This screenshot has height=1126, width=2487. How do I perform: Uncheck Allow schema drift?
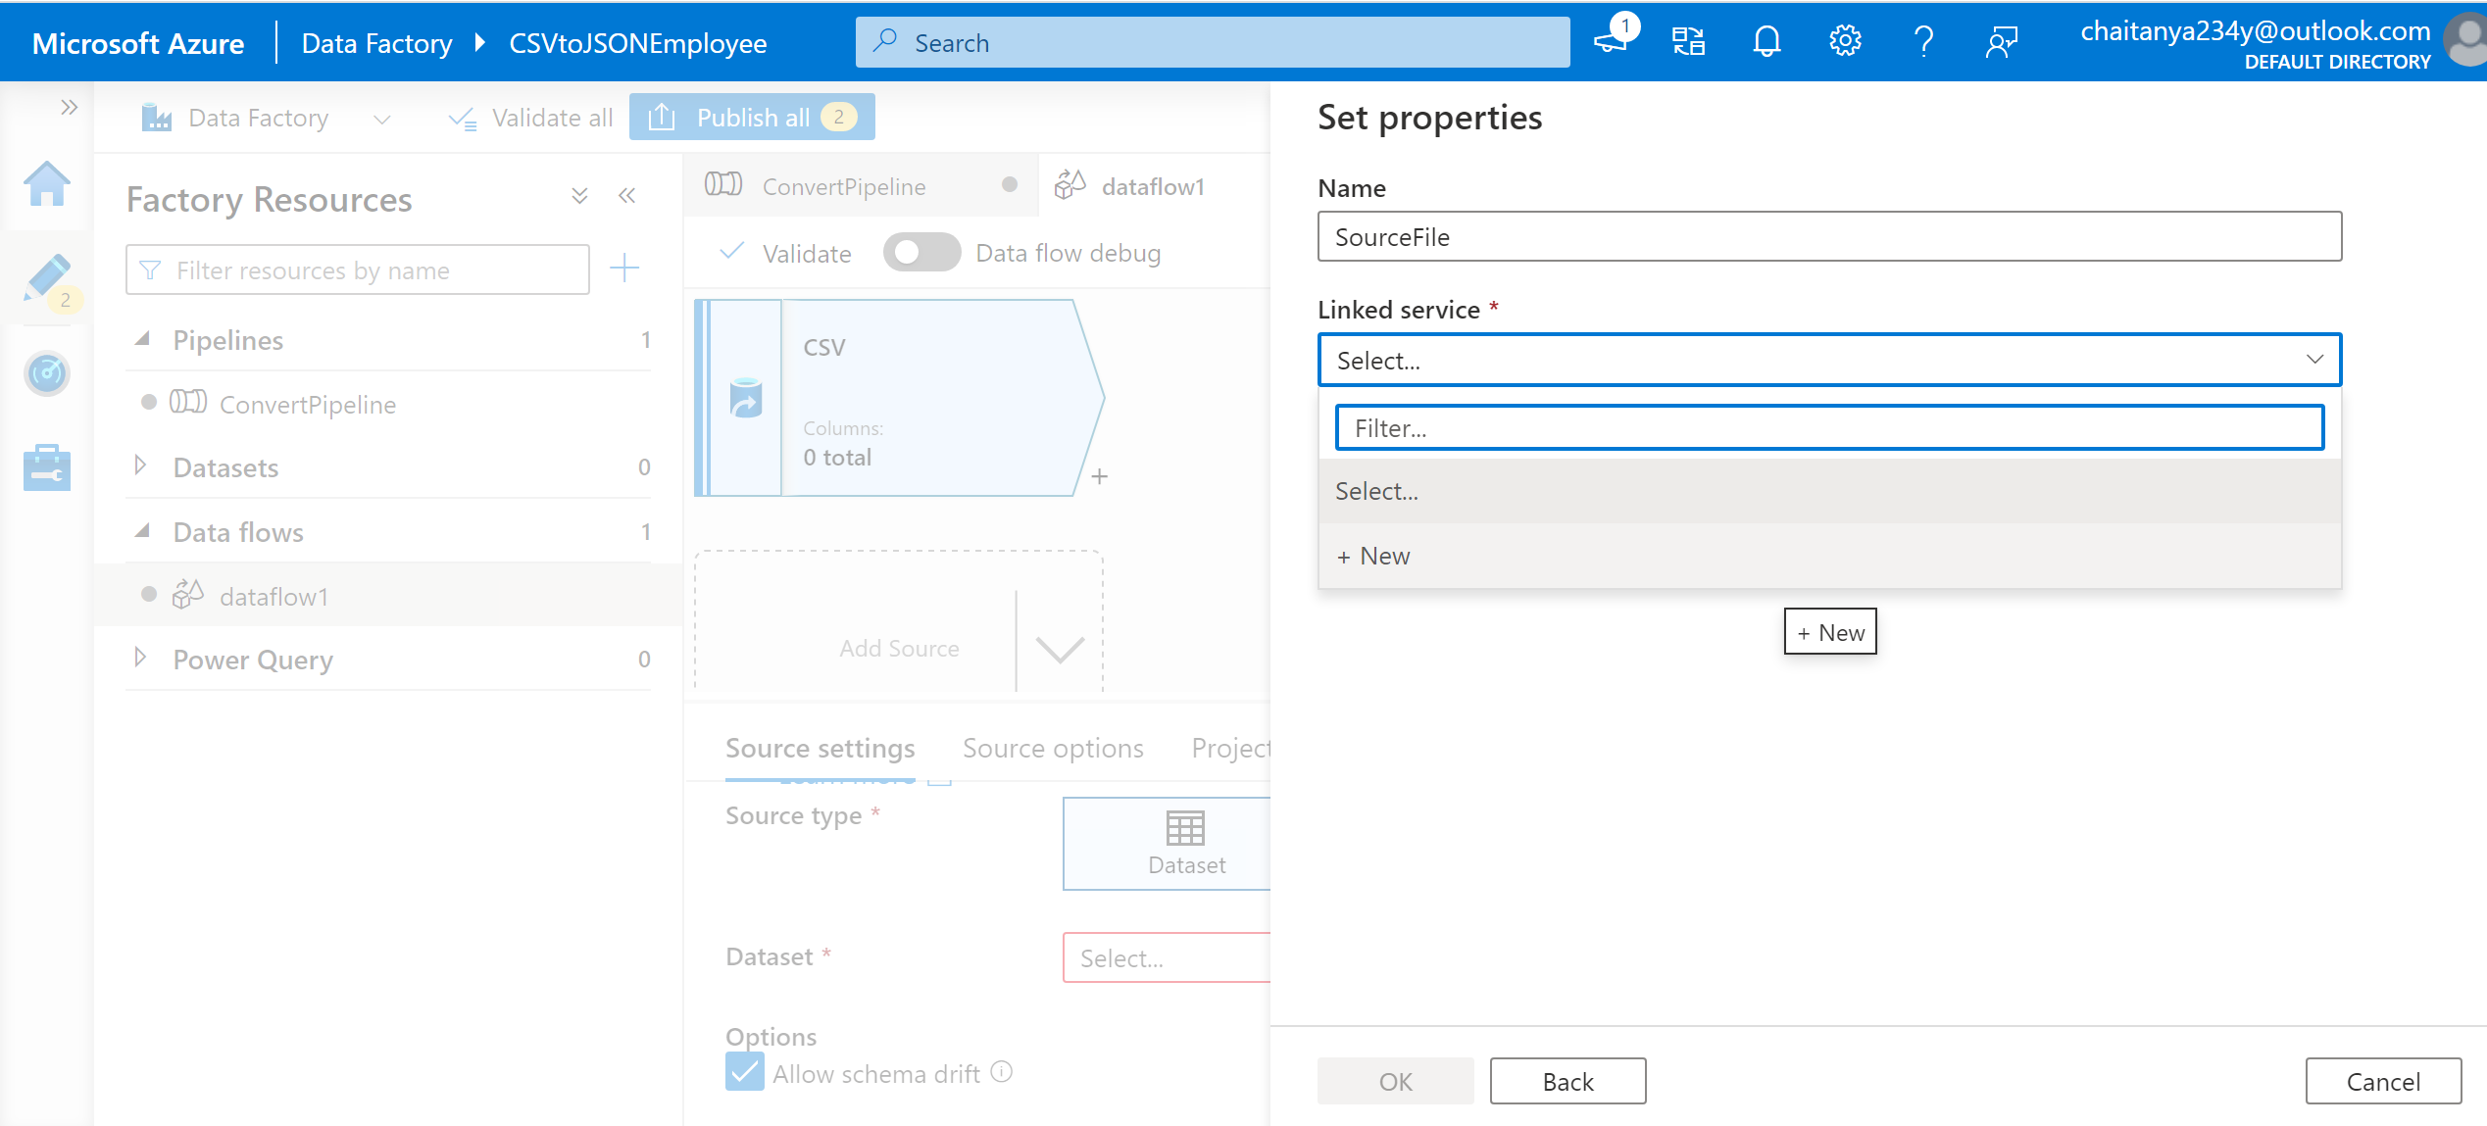pyautogui.click(x=744, y=1072)
